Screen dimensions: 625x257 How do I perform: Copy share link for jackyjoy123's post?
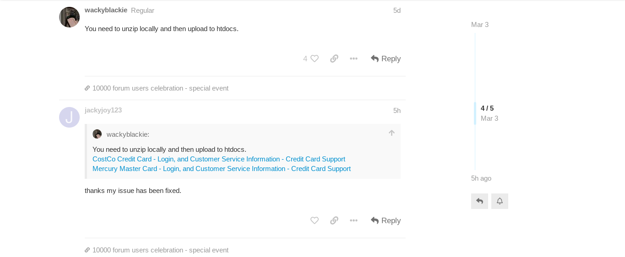pos(334,220)
